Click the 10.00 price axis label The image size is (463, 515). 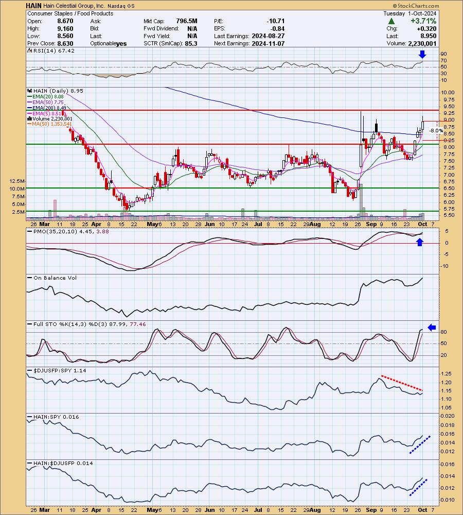(448, 93)
